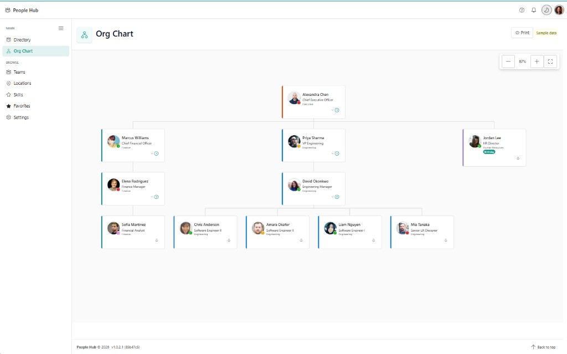
Task: Click the 'Finance Manager' title text
Action: pos(133,187)
